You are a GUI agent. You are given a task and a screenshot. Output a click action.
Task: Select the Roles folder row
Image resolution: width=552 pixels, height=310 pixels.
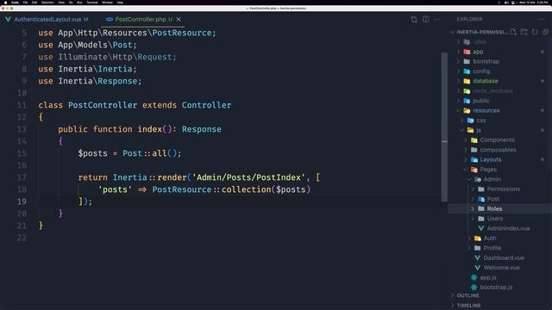tap(500, 208)
